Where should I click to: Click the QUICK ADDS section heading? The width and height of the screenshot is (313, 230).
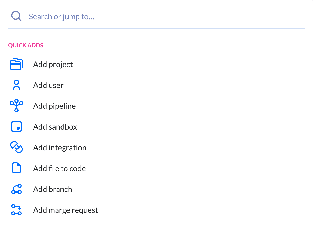coord(26,46)
